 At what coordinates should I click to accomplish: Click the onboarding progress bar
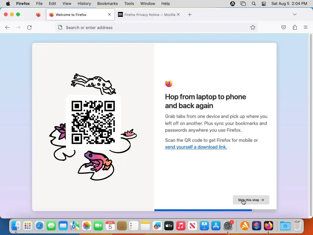[x=215, y=210]
